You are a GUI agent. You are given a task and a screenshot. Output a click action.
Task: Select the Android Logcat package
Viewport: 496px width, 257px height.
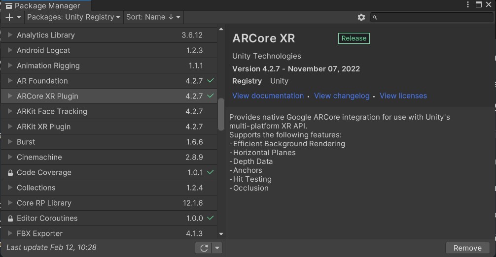109,50
